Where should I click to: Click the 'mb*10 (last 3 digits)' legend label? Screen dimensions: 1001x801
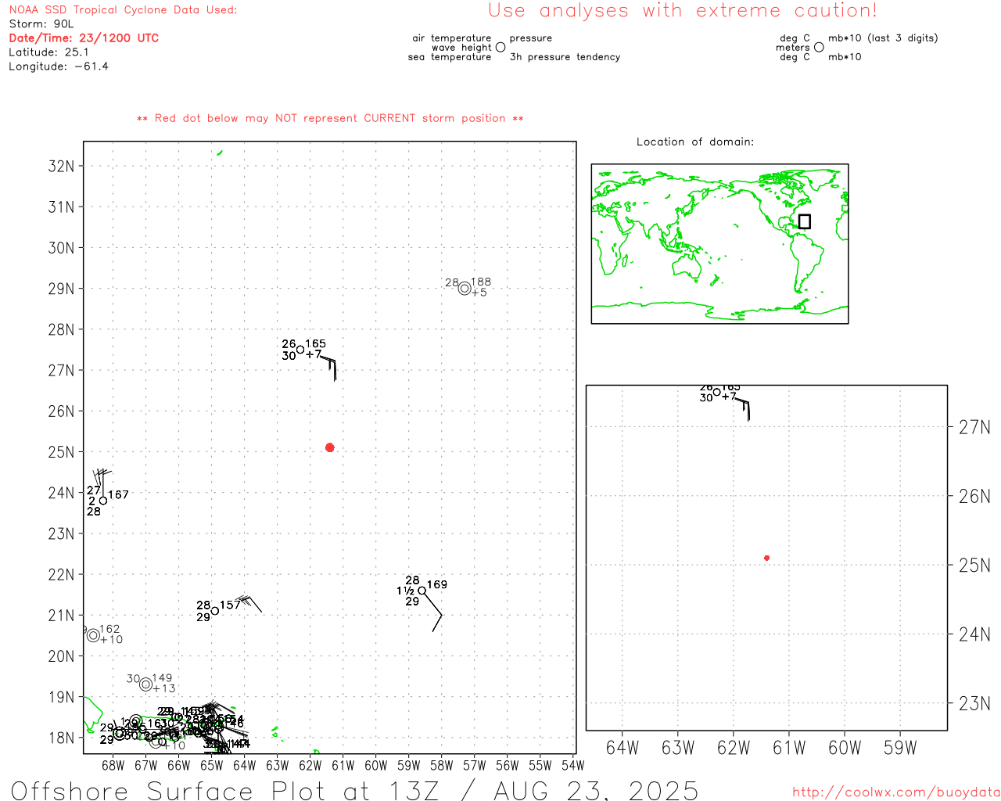(883, 38)
